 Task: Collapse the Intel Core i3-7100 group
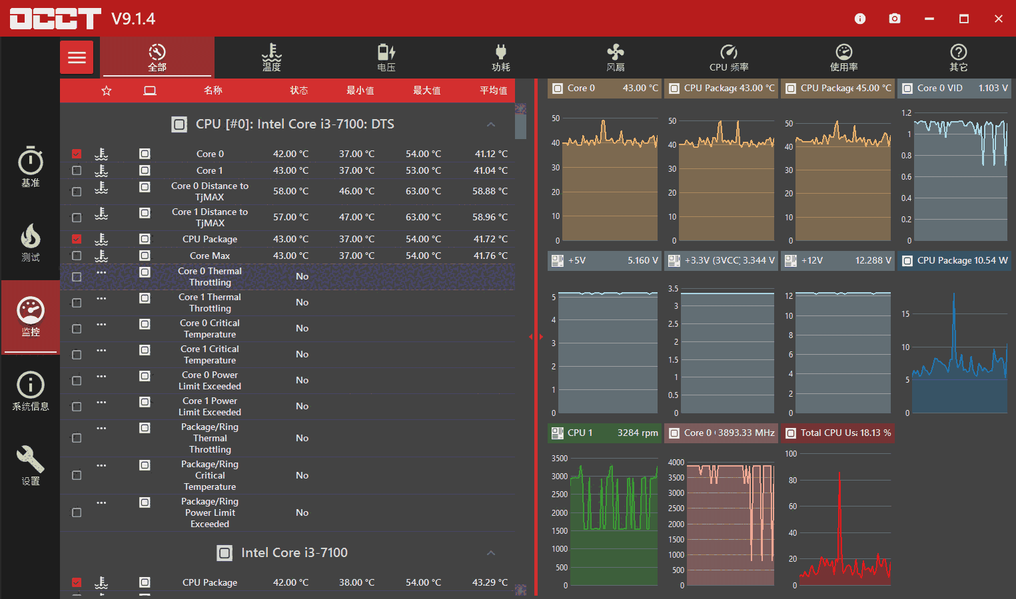click(x=491, y=553)
